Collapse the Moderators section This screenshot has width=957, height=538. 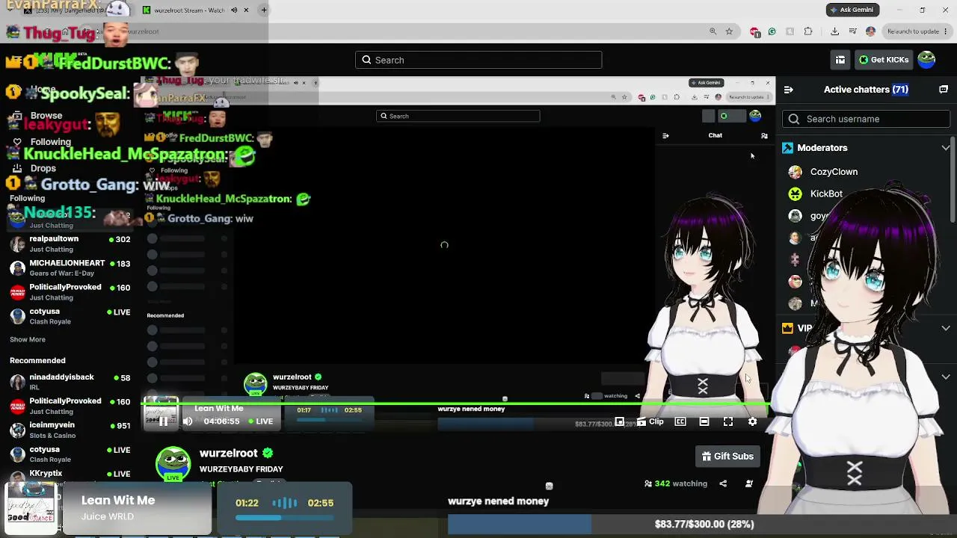(x=946, y=148)
